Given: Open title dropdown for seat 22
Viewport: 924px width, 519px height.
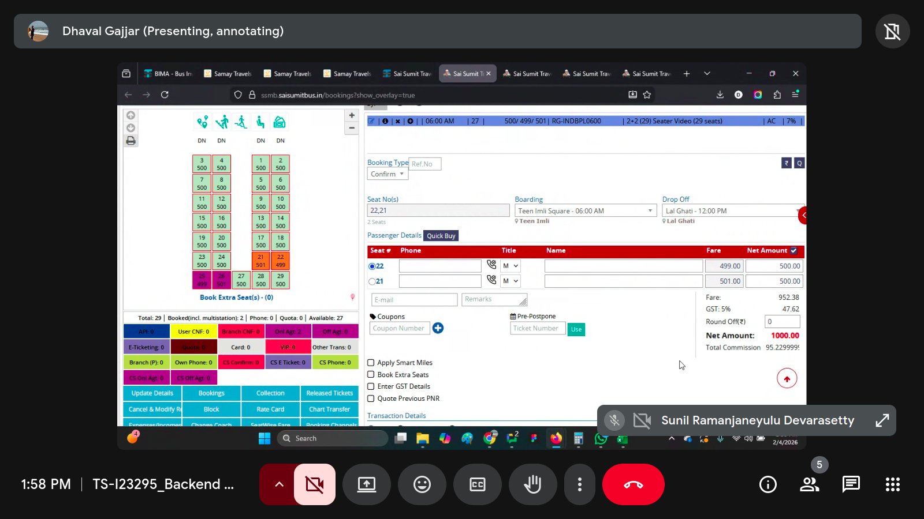Looking at the screenshot, I should coord(511,266).
